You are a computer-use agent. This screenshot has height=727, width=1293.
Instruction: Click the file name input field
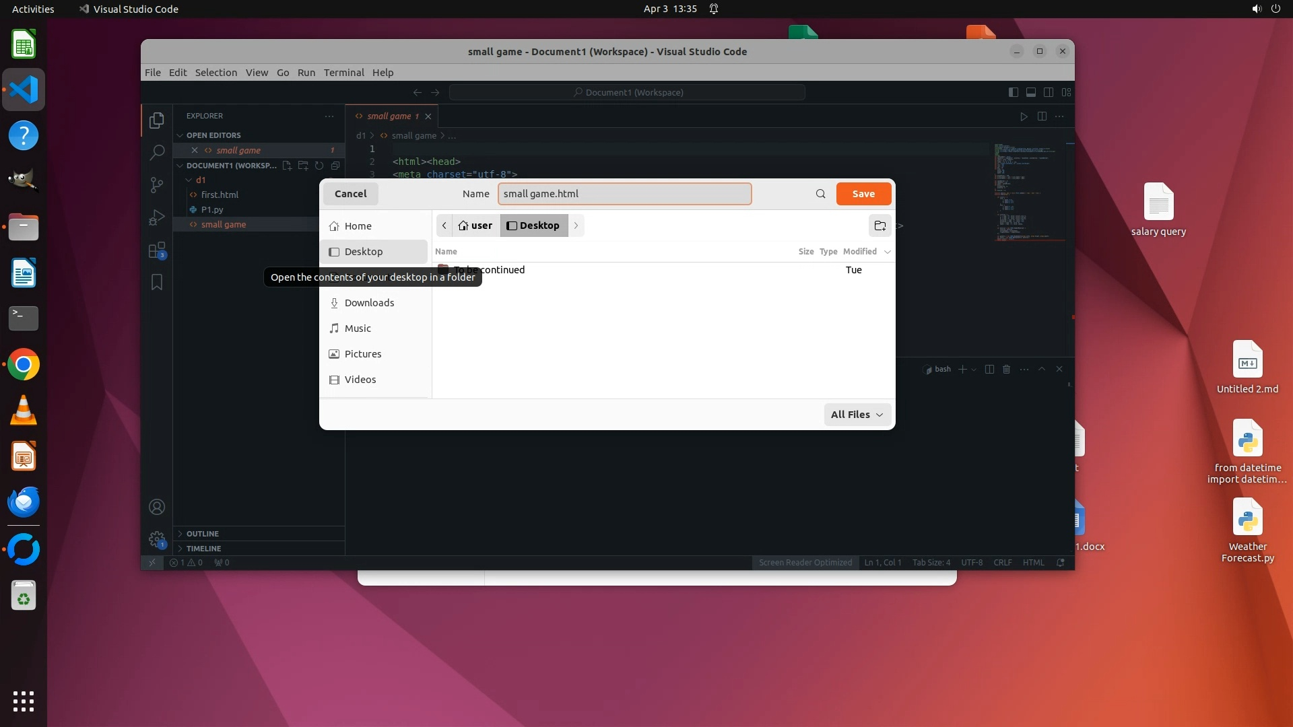coord(624,194)
